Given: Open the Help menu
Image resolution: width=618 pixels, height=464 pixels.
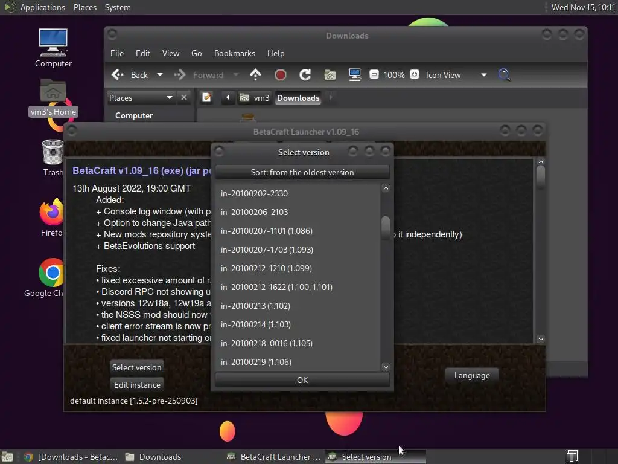Looking at the screenshot, I should pyautogui.click(x=275, y=53).
